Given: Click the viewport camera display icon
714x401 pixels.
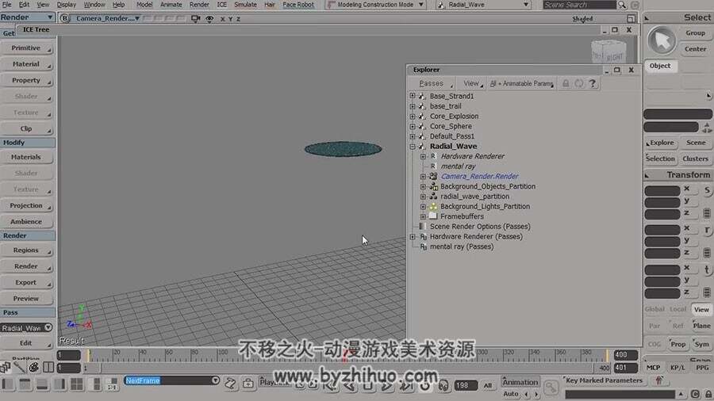Looking at the screenshot, I should pos(195,19).
